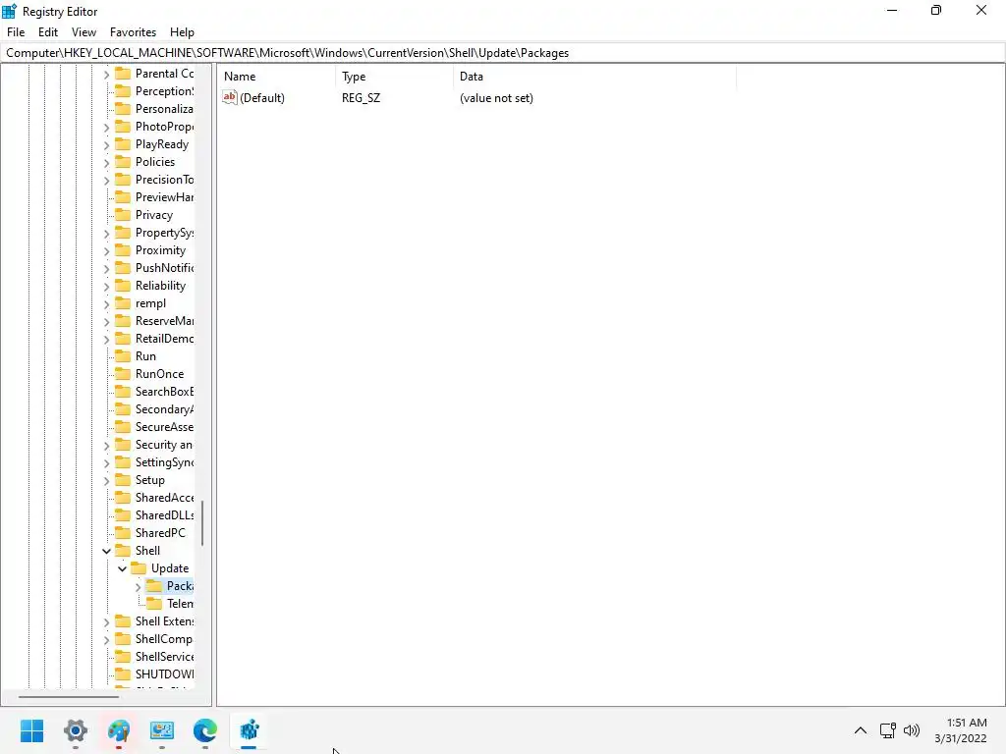Select the SharedPC key
The image size is (1006, 754).
160,533
